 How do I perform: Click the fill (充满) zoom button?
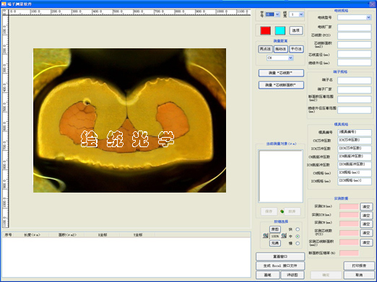(275, 243)
